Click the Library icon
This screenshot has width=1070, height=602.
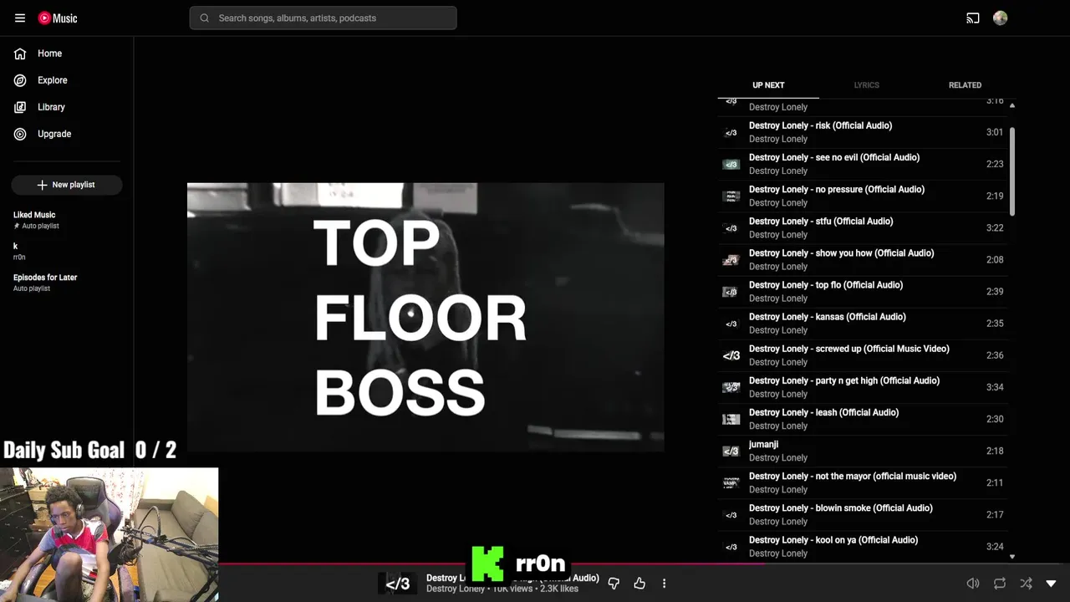pyautogui.click(x=20, y=107)
